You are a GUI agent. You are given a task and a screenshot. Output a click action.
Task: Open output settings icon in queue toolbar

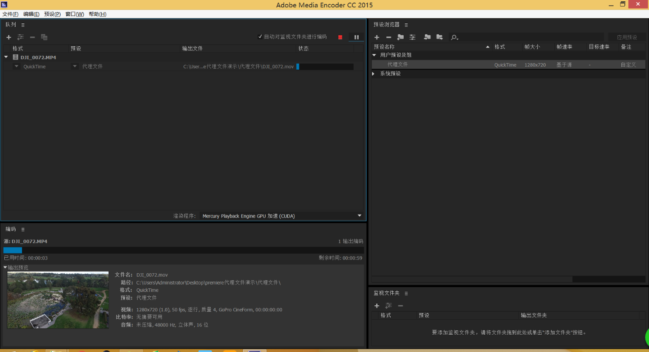tap(20, 37)
